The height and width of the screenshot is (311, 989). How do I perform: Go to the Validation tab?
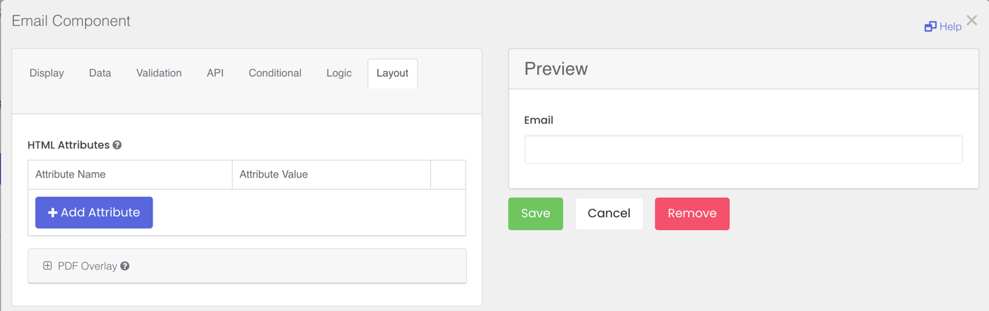pos(159,73)
